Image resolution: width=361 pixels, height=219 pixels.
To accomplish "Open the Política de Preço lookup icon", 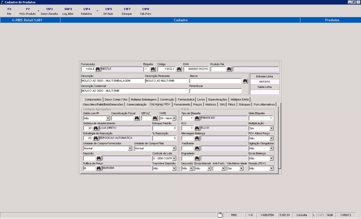I will [x=99, y=168].
